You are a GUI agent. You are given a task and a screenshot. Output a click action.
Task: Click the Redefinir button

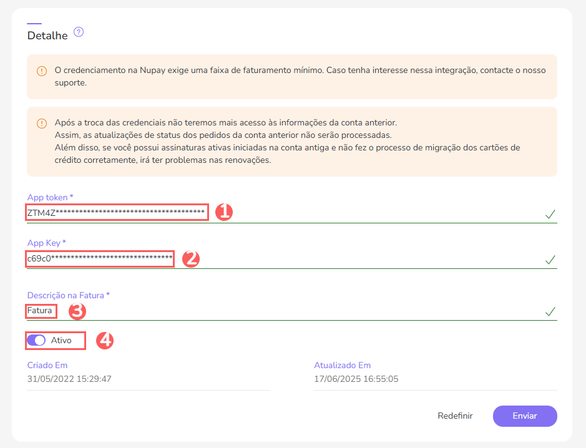455,416
